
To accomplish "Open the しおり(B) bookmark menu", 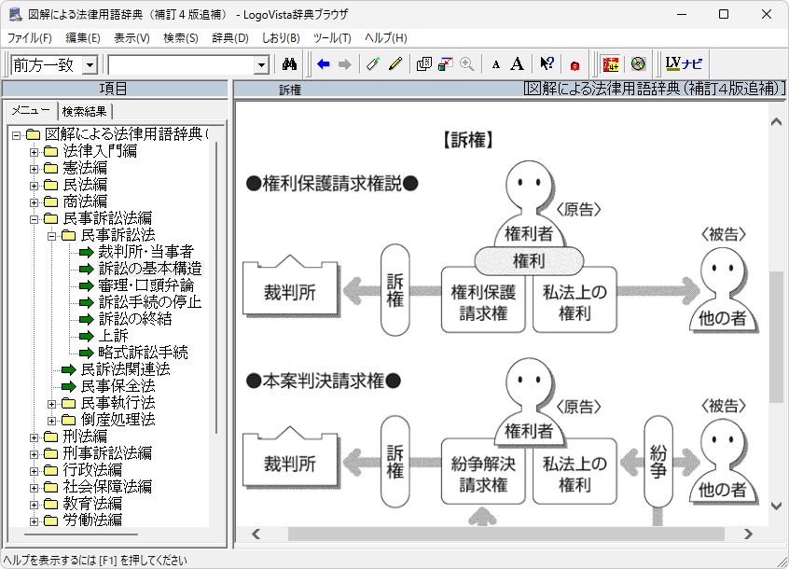I will [x=281, y=38].
